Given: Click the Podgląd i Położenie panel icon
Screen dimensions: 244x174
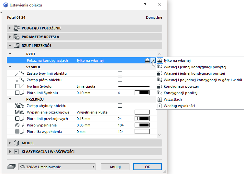Looking at the screenshot, I should pyautogui.click(x=17, y=28).
